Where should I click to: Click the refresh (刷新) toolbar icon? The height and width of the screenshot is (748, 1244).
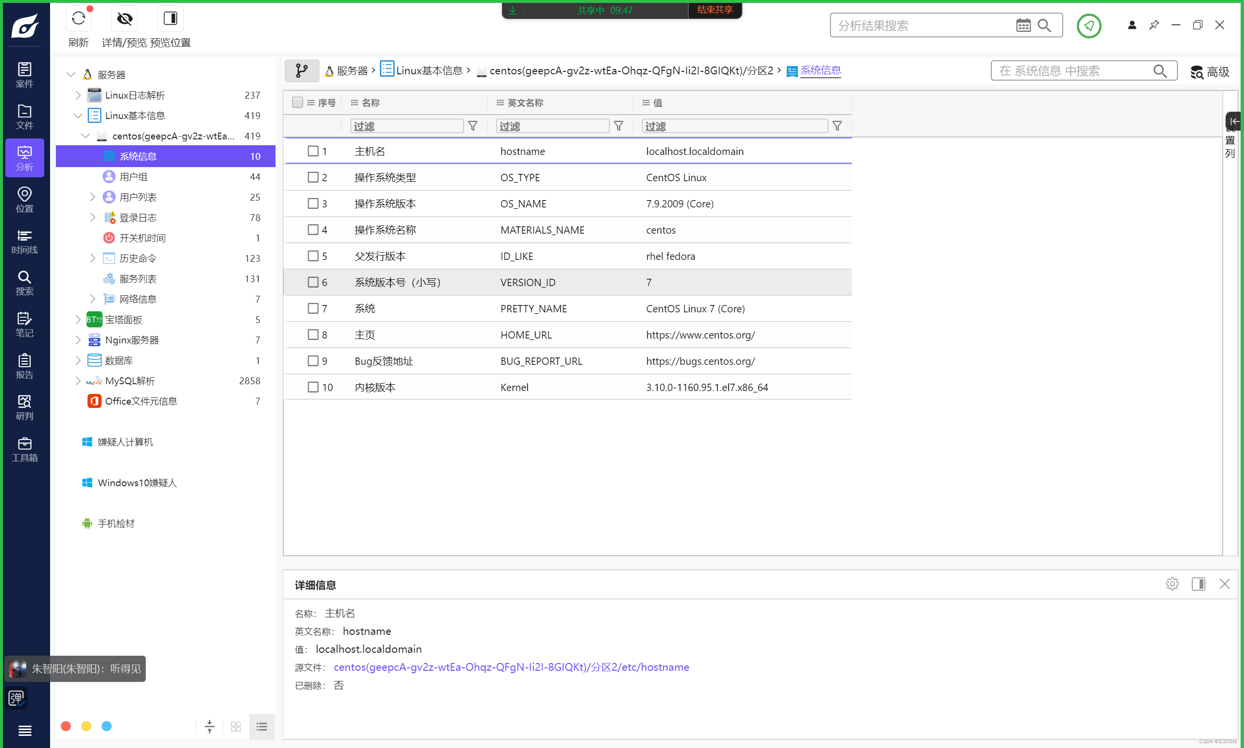click(x=78, y=19)
